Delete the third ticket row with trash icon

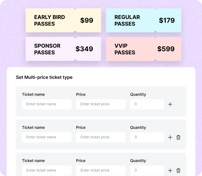point(178,170)
